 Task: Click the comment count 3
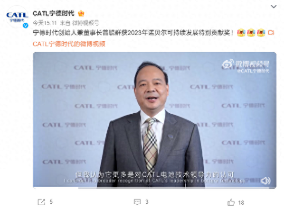pos(147,202)
